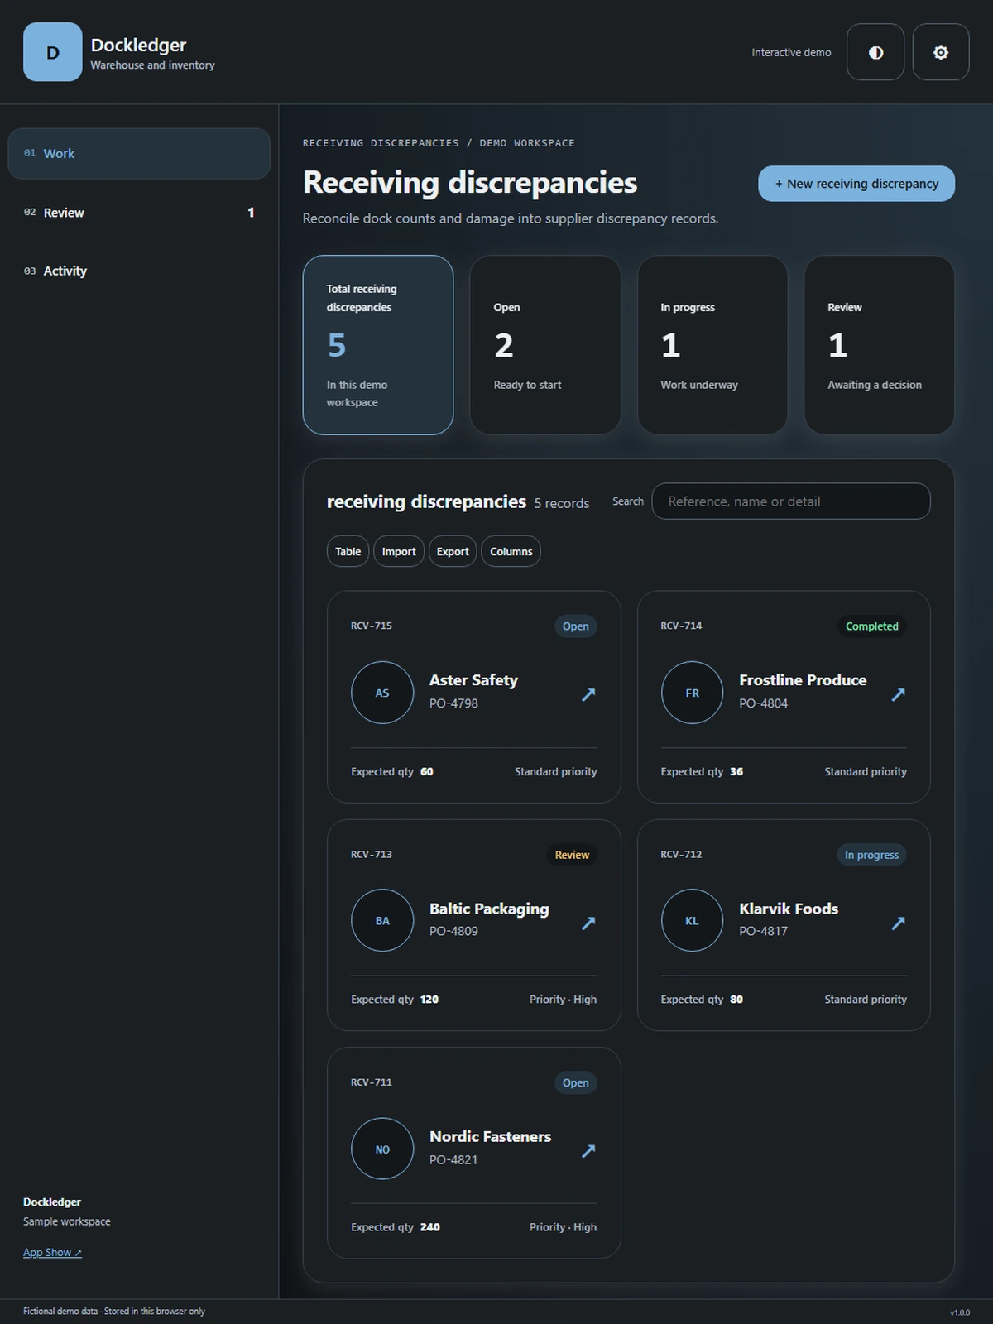Click the PO-4798 order number
The image size is (993, 1324).
453,703
